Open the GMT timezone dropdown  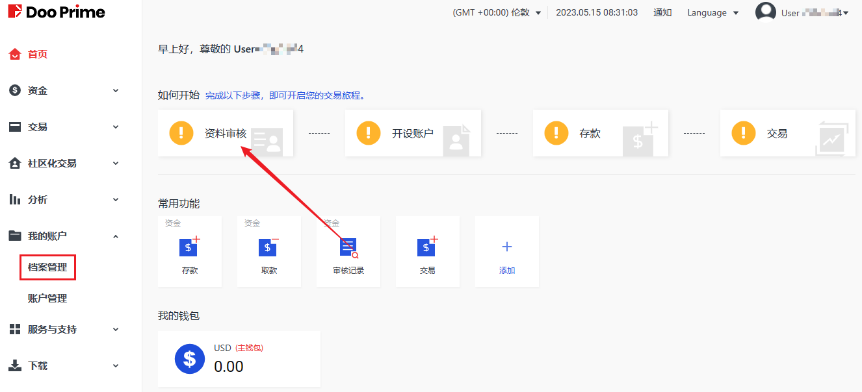pyautogui.click(x=497, y=13)
